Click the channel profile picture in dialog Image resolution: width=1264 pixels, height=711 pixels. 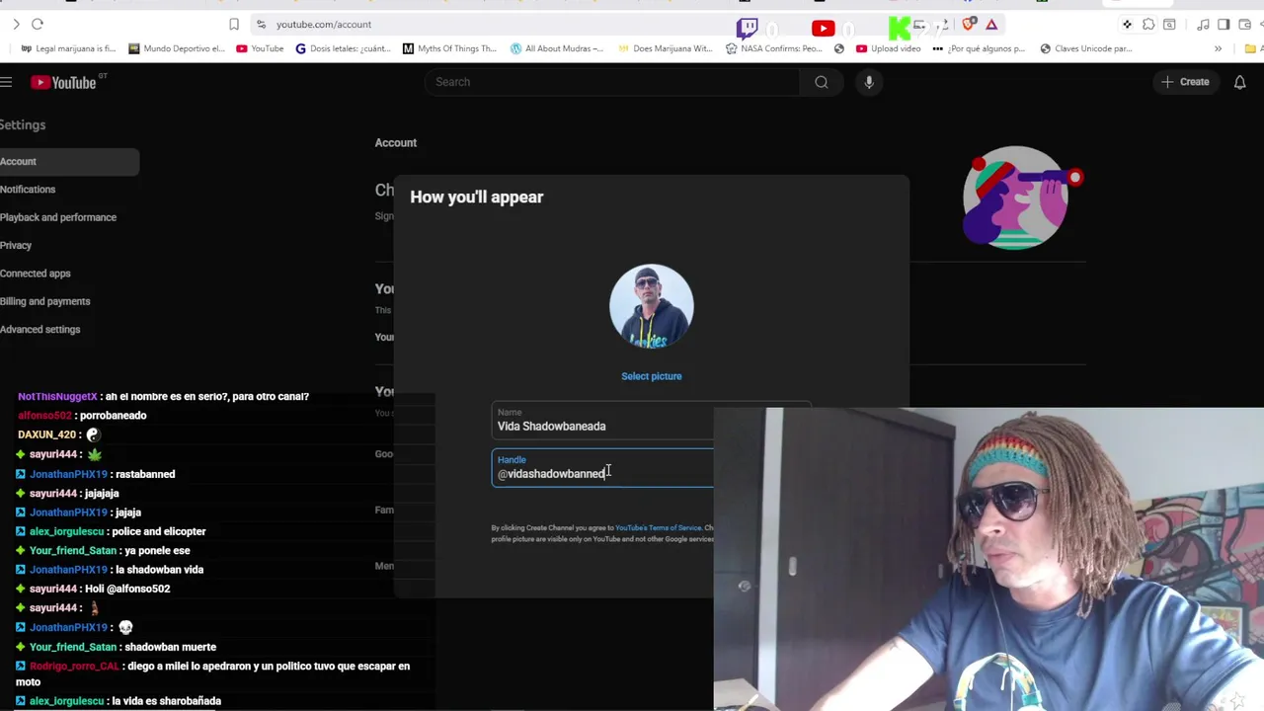click(652, 306)
